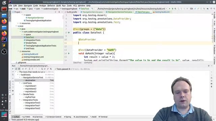Toggle show passed tests in Run panel
Image resolution: width=216 pixels, height=121 pixels.
(16, 69)
